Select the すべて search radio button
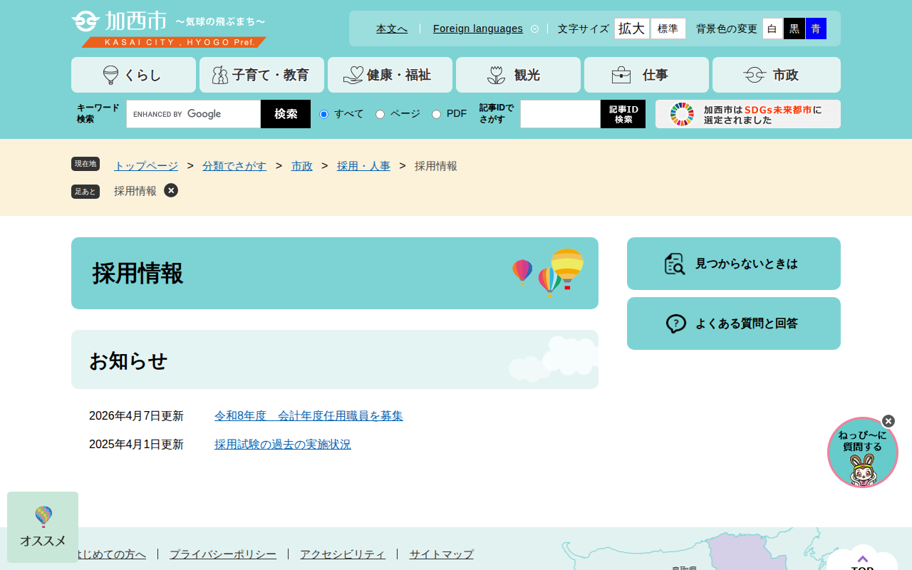Screen dimensions: 912x570 point(324,114)
